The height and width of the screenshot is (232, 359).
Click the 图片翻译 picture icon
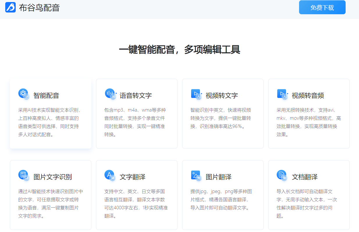[x=196, y=176]
